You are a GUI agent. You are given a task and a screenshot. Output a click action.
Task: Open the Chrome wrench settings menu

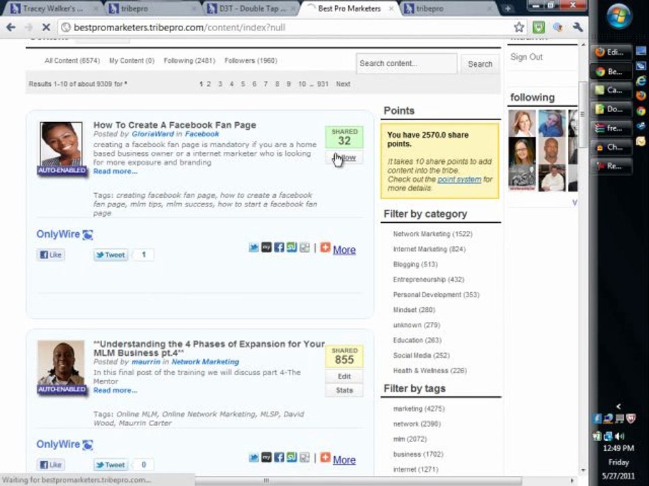578,27
